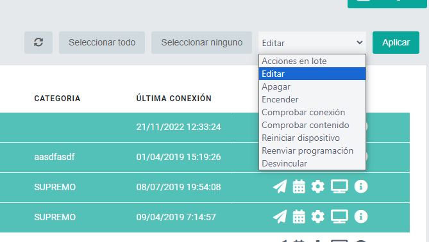429x242 pixels.
Task: Click date 09/04/2019 7:14:57
Action: click(x=176, y=217)
